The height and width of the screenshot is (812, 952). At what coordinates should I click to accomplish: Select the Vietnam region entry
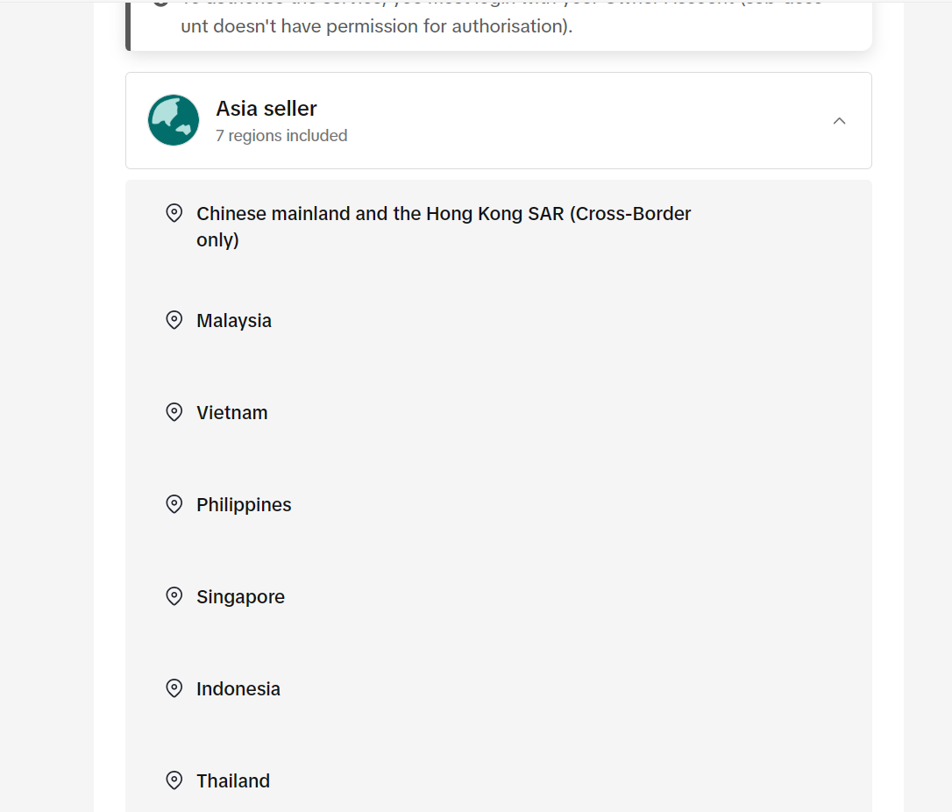coord(232,413)
